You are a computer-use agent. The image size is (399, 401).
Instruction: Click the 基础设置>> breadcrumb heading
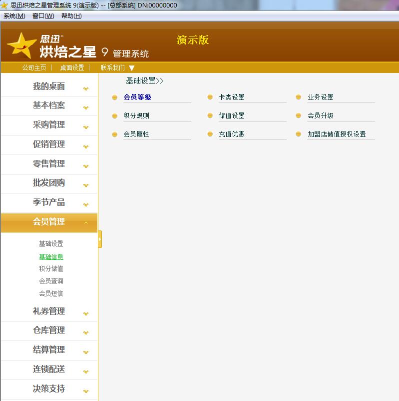coord(145,81)
